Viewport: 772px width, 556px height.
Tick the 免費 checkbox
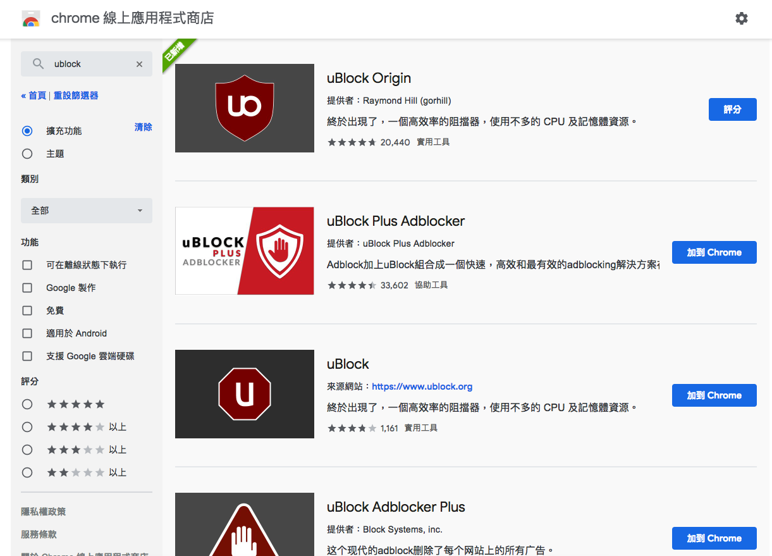[27, 311]
